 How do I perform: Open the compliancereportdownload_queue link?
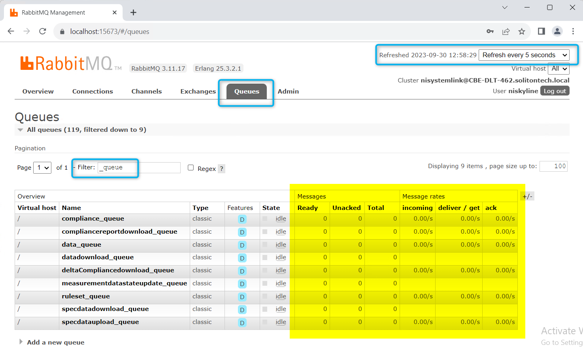point(119,232)
